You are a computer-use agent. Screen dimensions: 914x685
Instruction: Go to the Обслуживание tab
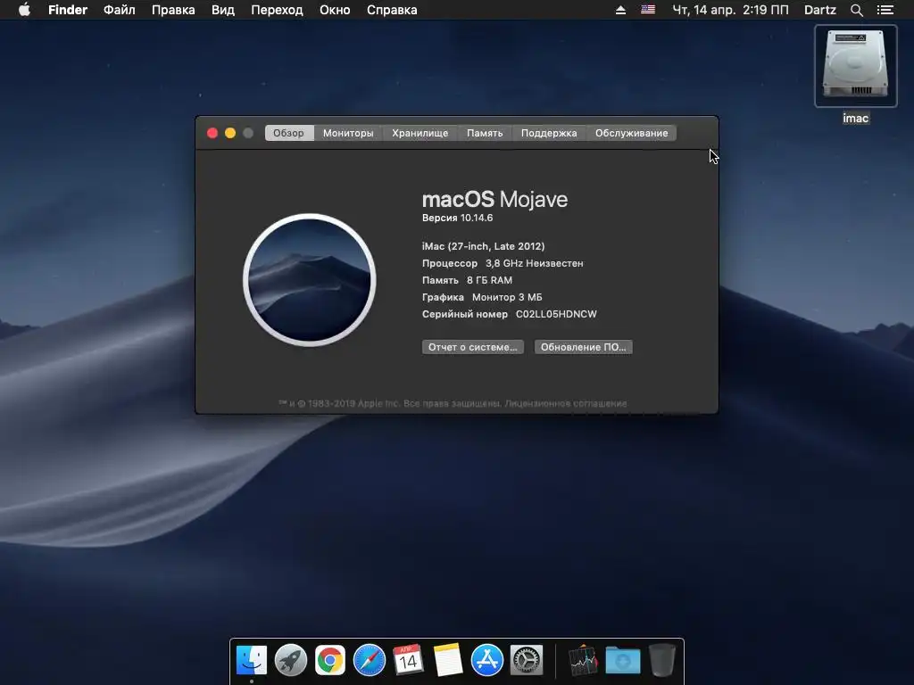coord(631,133)
